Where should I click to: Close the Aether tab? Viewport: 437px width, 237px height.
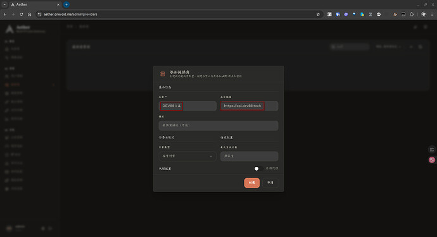click(x=58, y=4)
